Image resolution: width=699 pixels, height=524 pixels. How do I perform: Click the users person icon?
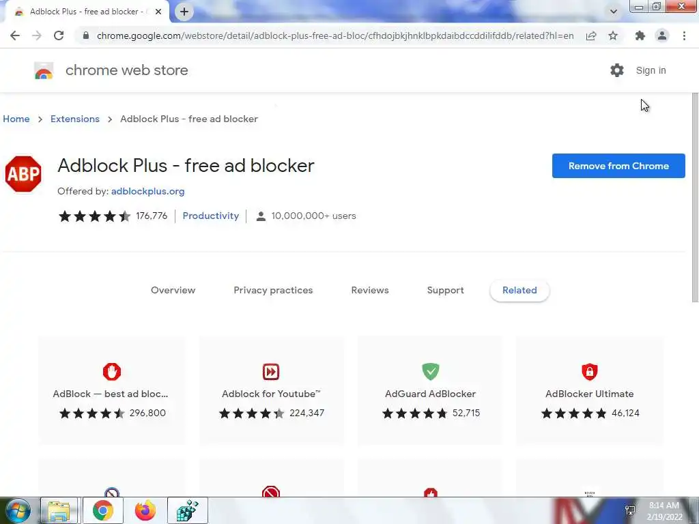[261, 216]
